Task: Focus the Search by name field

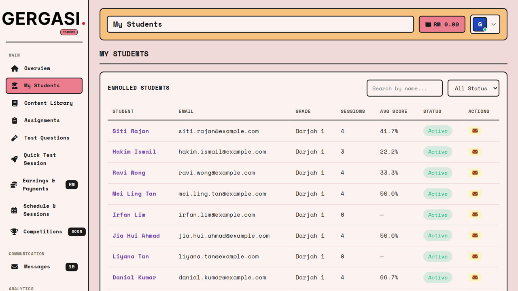Action: pos(405,88)
